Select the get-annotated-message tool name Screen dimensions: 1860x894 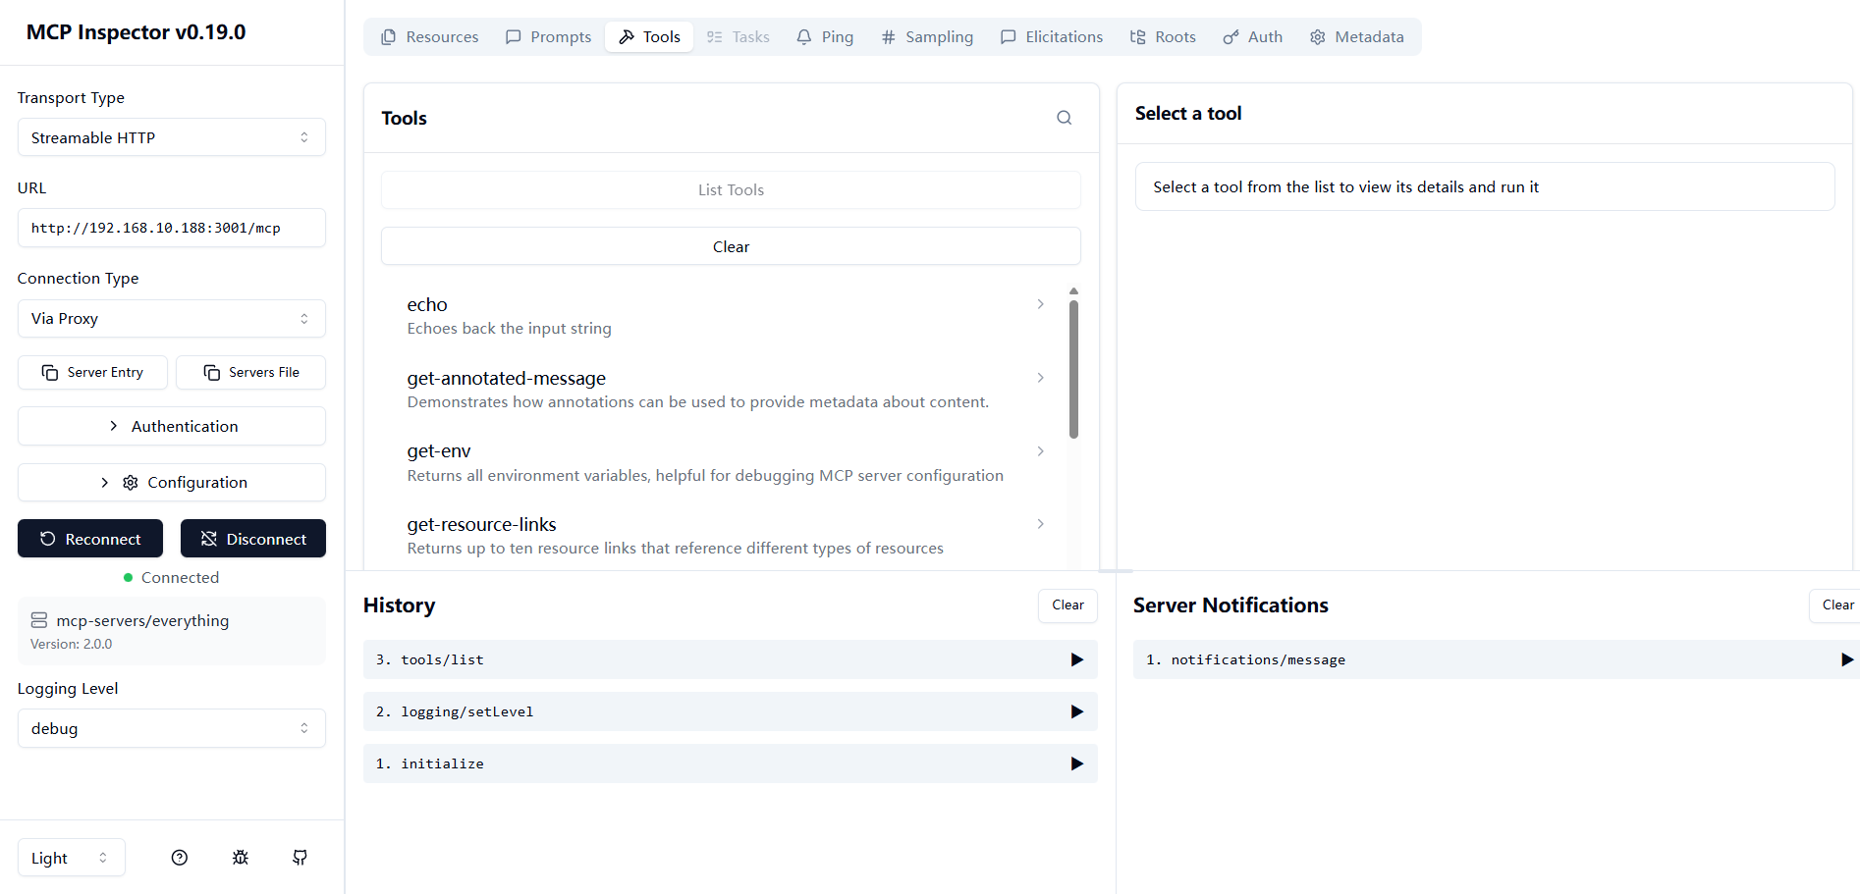(x=507, y=379)
